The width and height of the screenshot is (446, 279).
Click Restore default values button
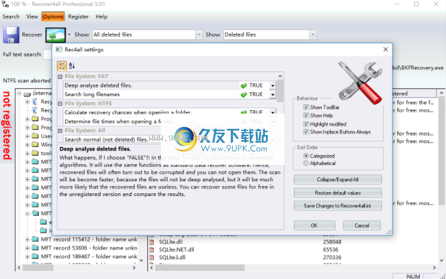pyautogui.click(x=338, y=193)
